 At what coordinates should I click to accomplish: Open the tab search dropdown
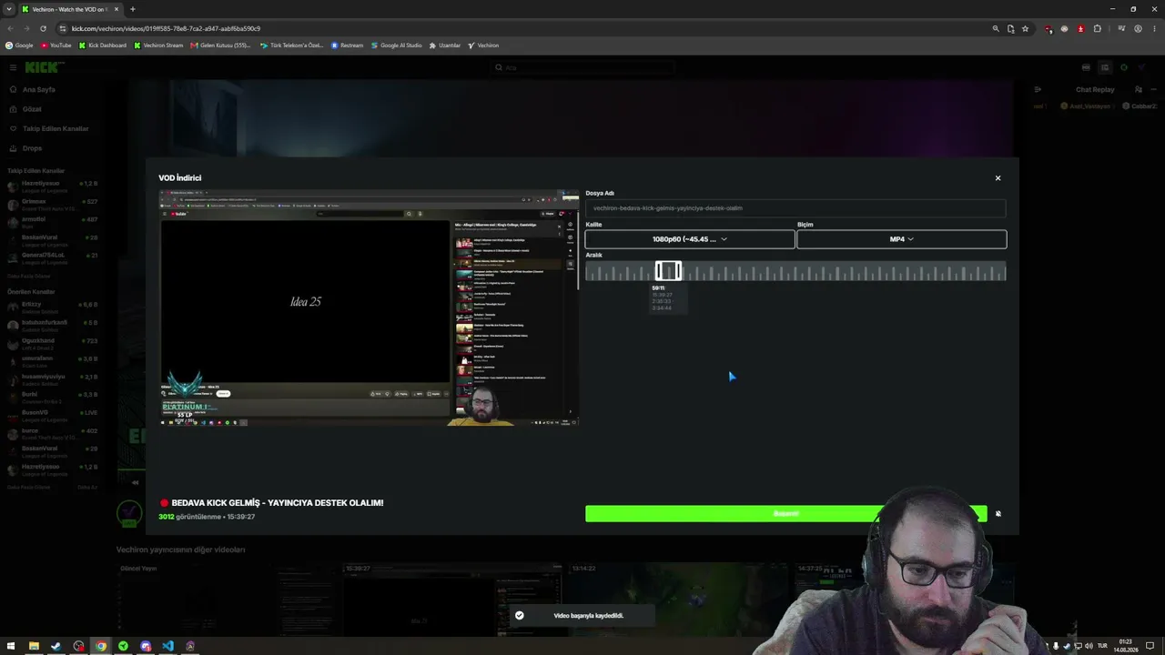[8, 9]
